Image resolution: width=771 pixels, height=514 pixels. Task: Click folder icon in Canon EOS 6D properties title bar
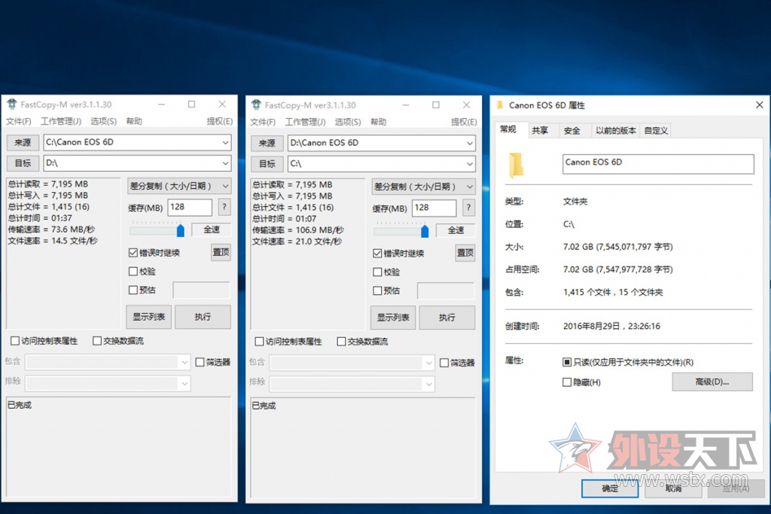coord(500,105)
